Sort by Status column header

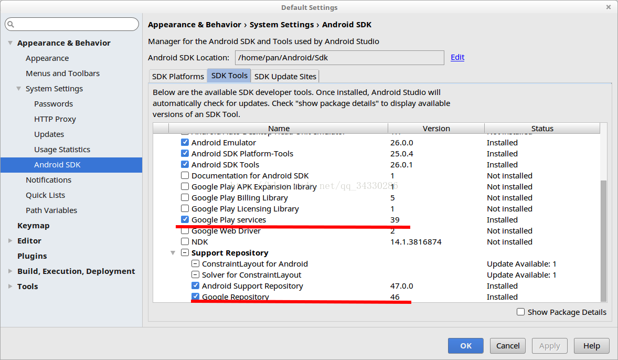click(x=542, y=128)
